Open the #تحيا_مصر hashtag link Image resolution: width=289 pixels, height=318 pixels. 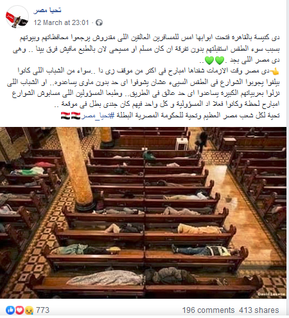tap(98, 115)
